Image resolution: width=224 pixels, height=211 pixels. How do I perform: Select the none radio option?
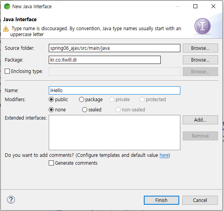(x=51, y=110)
